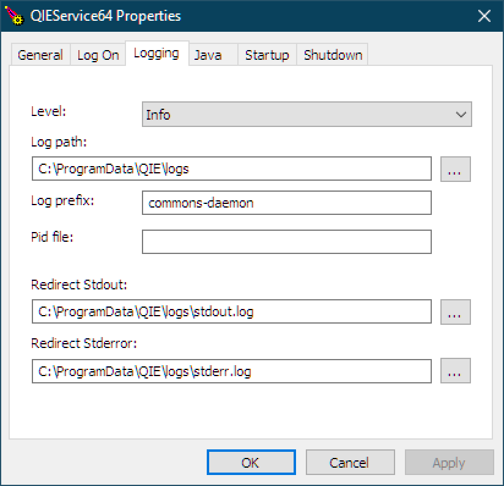Click the Redirect Stdout path field

pos(231,311)
